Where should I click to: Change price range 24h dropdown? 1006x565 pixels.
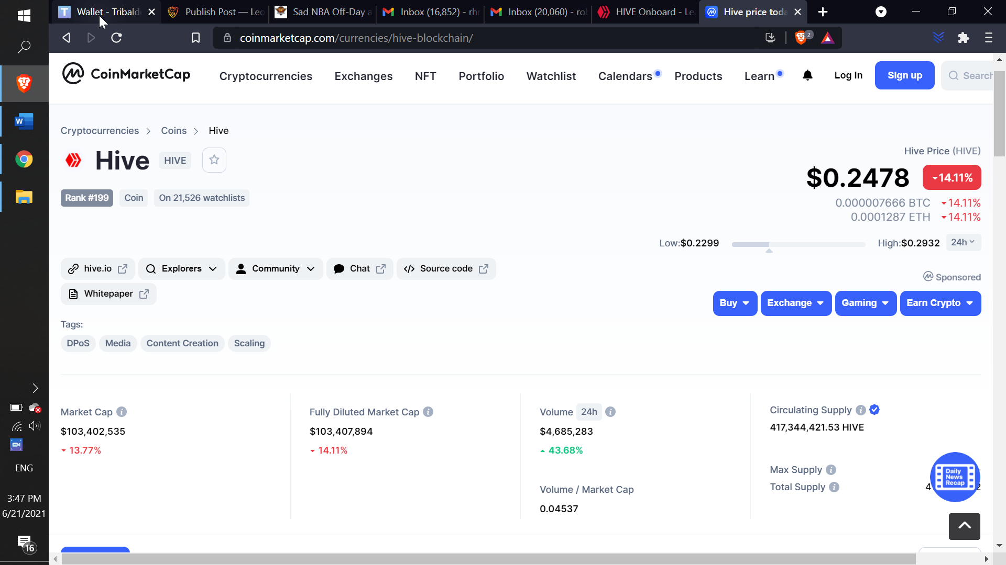[x=963, y=242]
